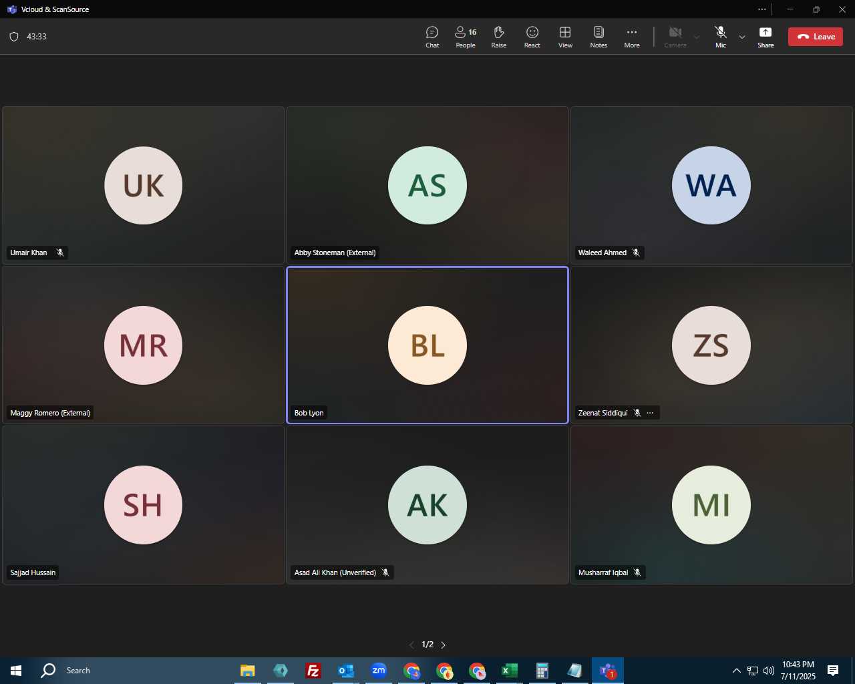Click Zeenat Siddiqui's muted mic icon
The height and width of the screenshot is (684, 855).
(x=637, y=413)
